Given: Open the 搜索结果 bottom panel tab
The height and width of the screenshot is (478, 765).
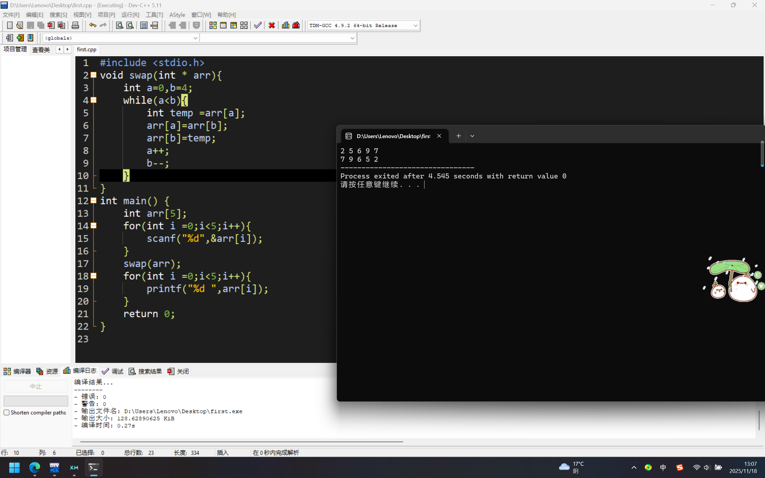Looking at the screenshot, I should point(146,372).
